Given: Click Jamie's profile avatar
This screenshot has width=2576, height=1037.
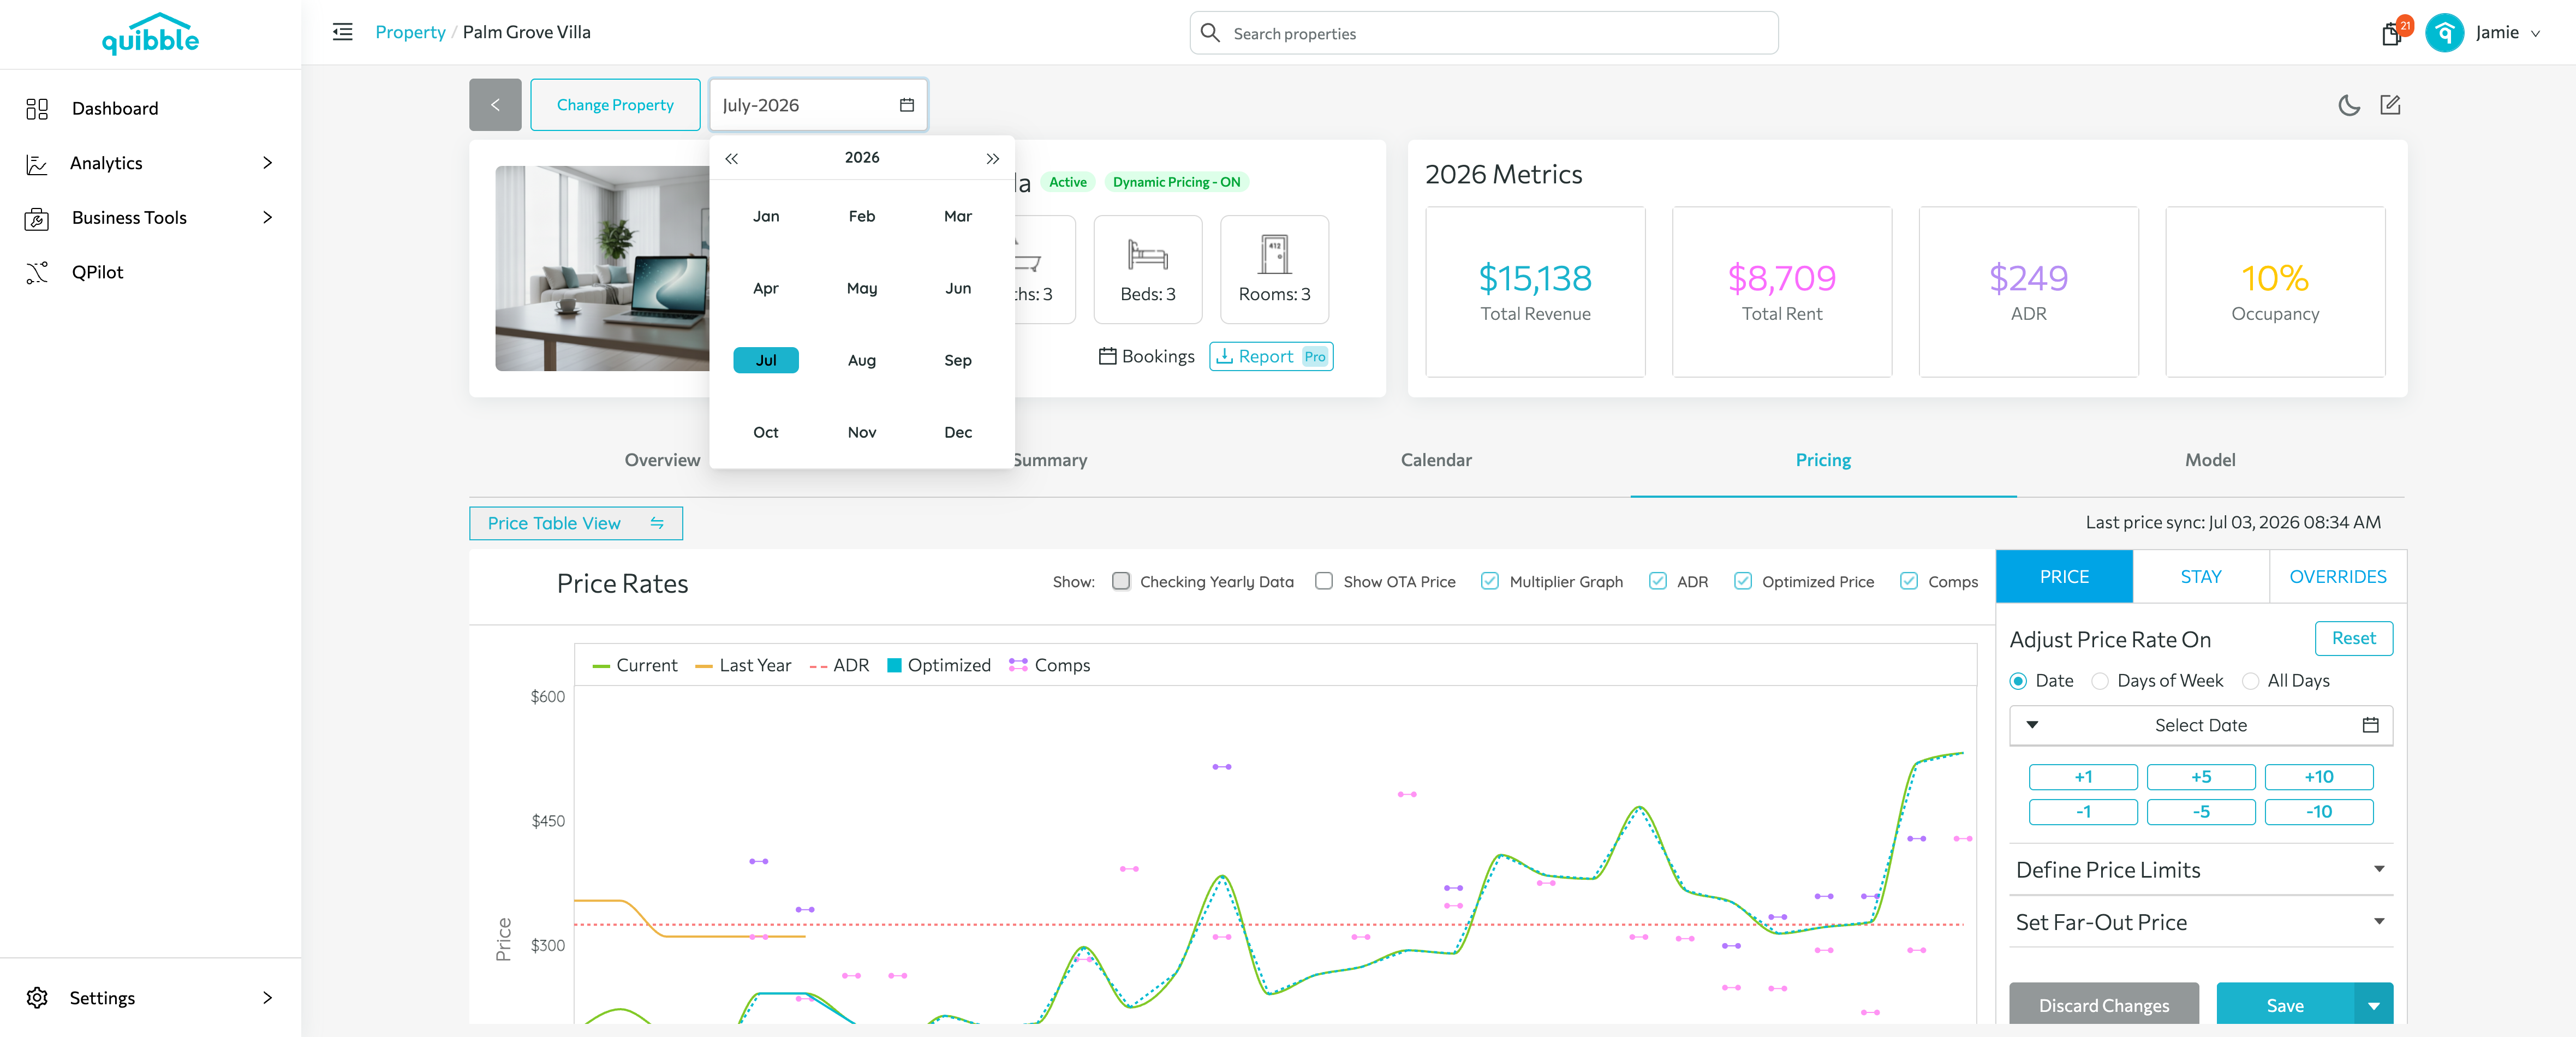Looking at the screenshot, I should click(x=2444, y=33).
